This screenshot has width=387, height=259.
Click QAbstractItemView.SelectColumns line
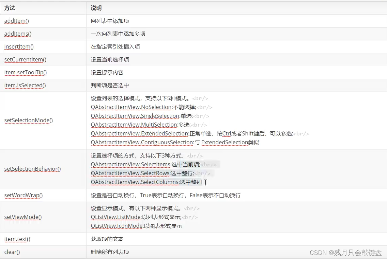point(146,182)
